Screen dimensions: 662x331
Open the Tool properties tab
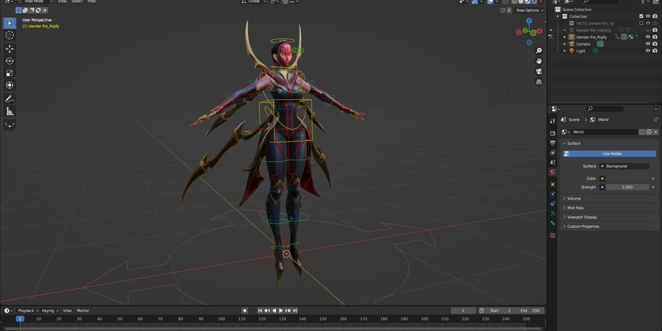(553, 120)
